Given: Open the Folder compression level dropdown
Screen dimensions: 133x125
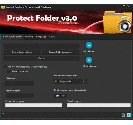Looking at the screenshot, I should click(71, 82).
